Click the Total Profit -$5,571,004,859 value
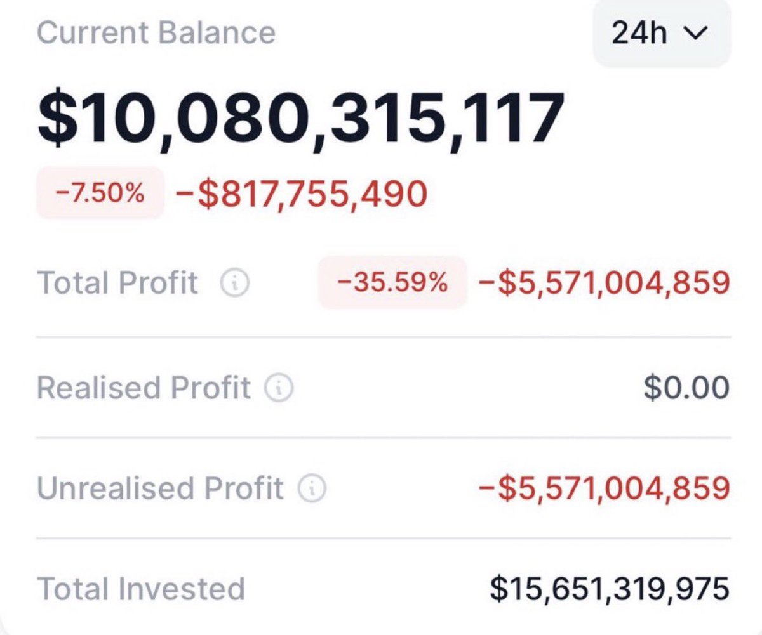This screenshot has width=762, height=635. pos(603,283)
